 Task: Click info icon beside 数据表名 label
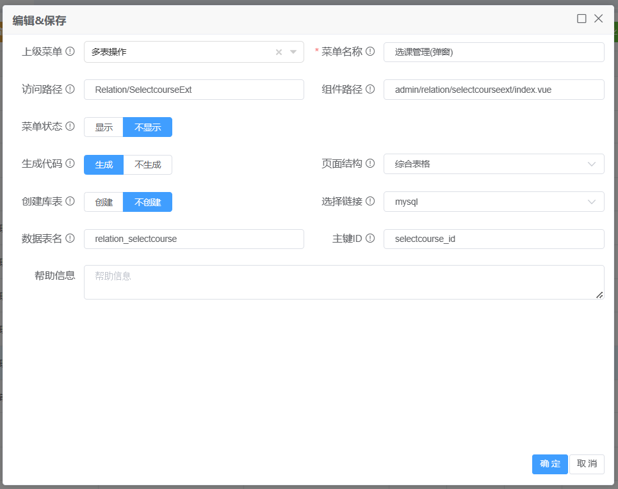click(x=70, y=239)
